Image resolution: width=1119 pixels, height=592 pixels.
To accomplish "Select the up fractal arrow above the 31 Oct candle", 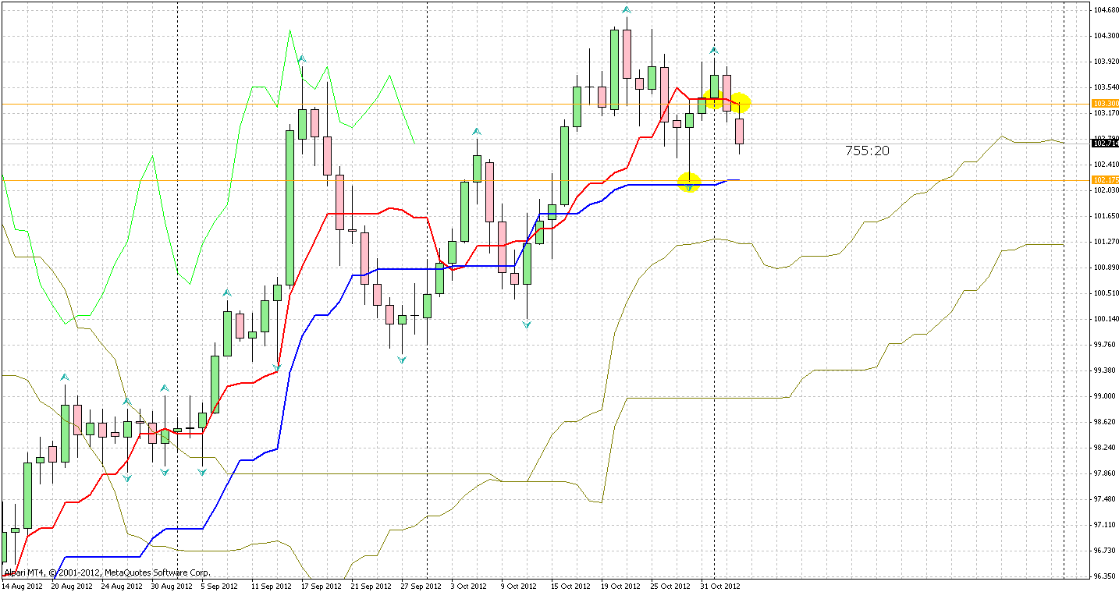I will click(713, 51).
